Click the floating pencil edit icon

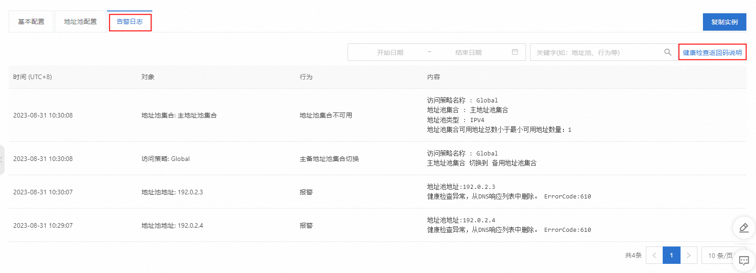[x=744, y=228]
